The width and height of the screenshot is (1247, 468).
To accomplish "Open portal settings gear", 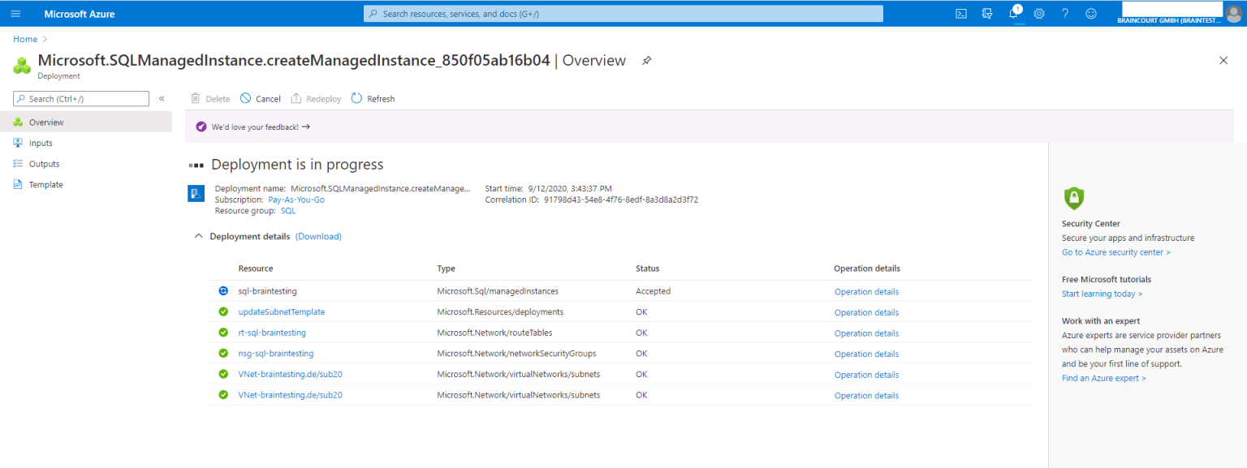I will click(1039, 14).
